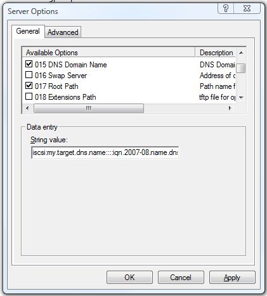Viewport: 267px width, 296px height.
Task: Enable the 018 Extensions Path checkbox
Action: pyautogui.click(x=29, y=97)
